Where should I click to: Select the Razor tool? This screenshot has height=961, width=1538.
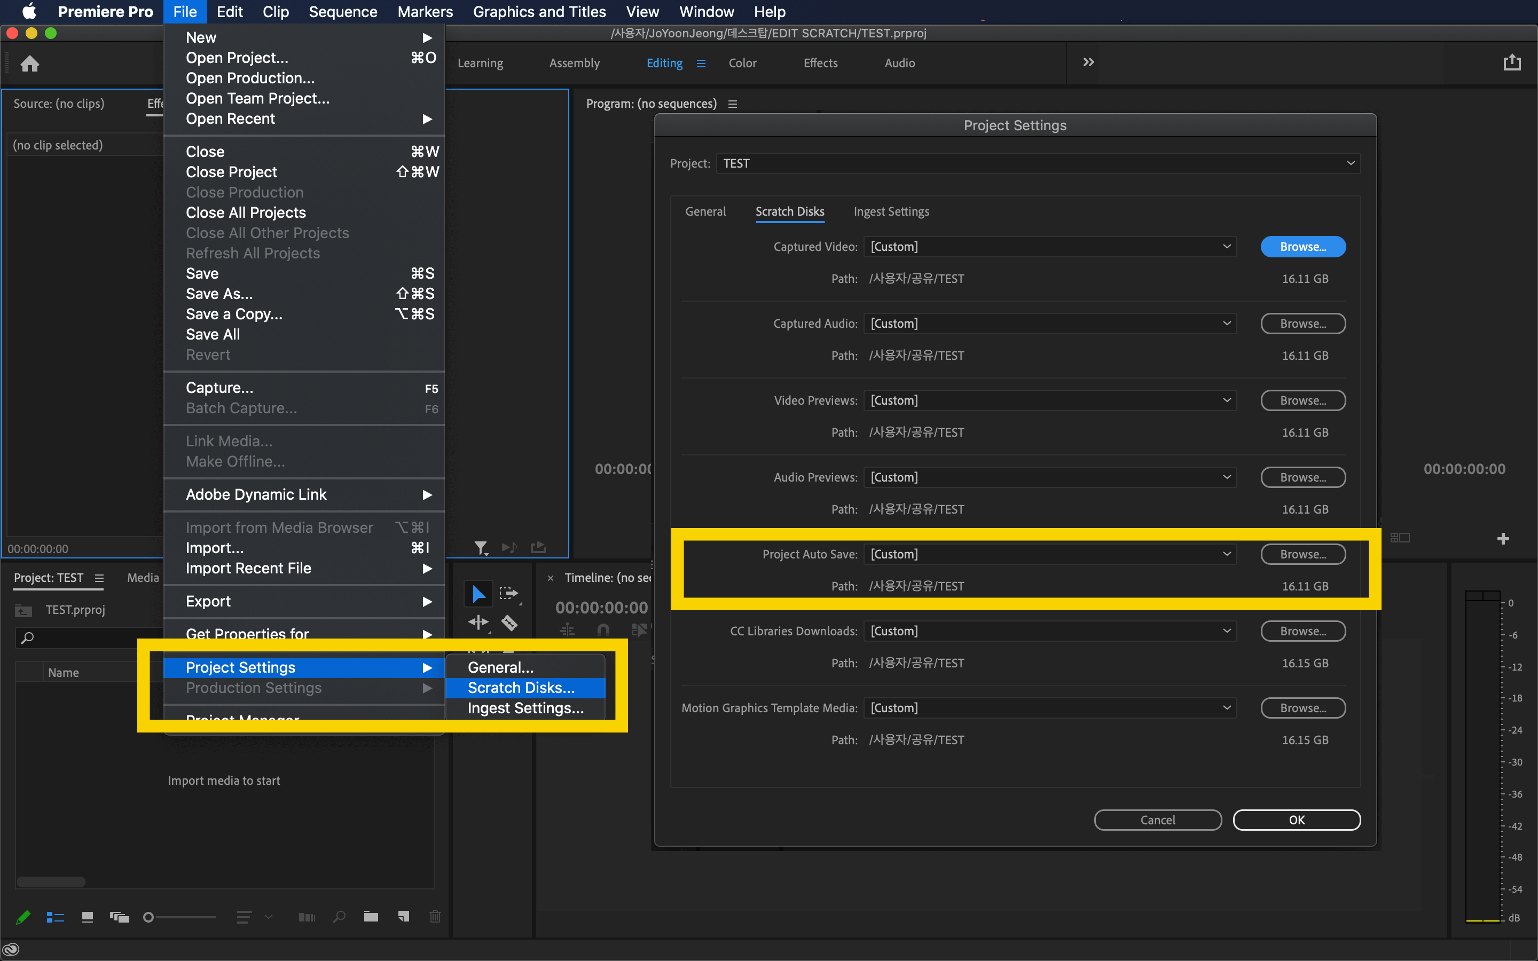pyautogui.click(x=509, y=623)
